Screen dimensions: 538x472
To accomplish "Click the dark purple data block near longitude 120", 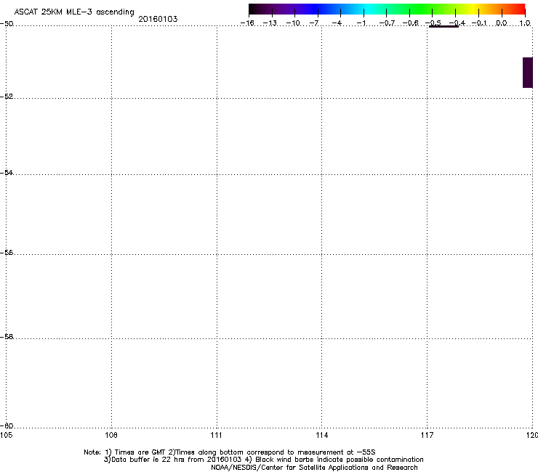I will click(x=528, y=73).
